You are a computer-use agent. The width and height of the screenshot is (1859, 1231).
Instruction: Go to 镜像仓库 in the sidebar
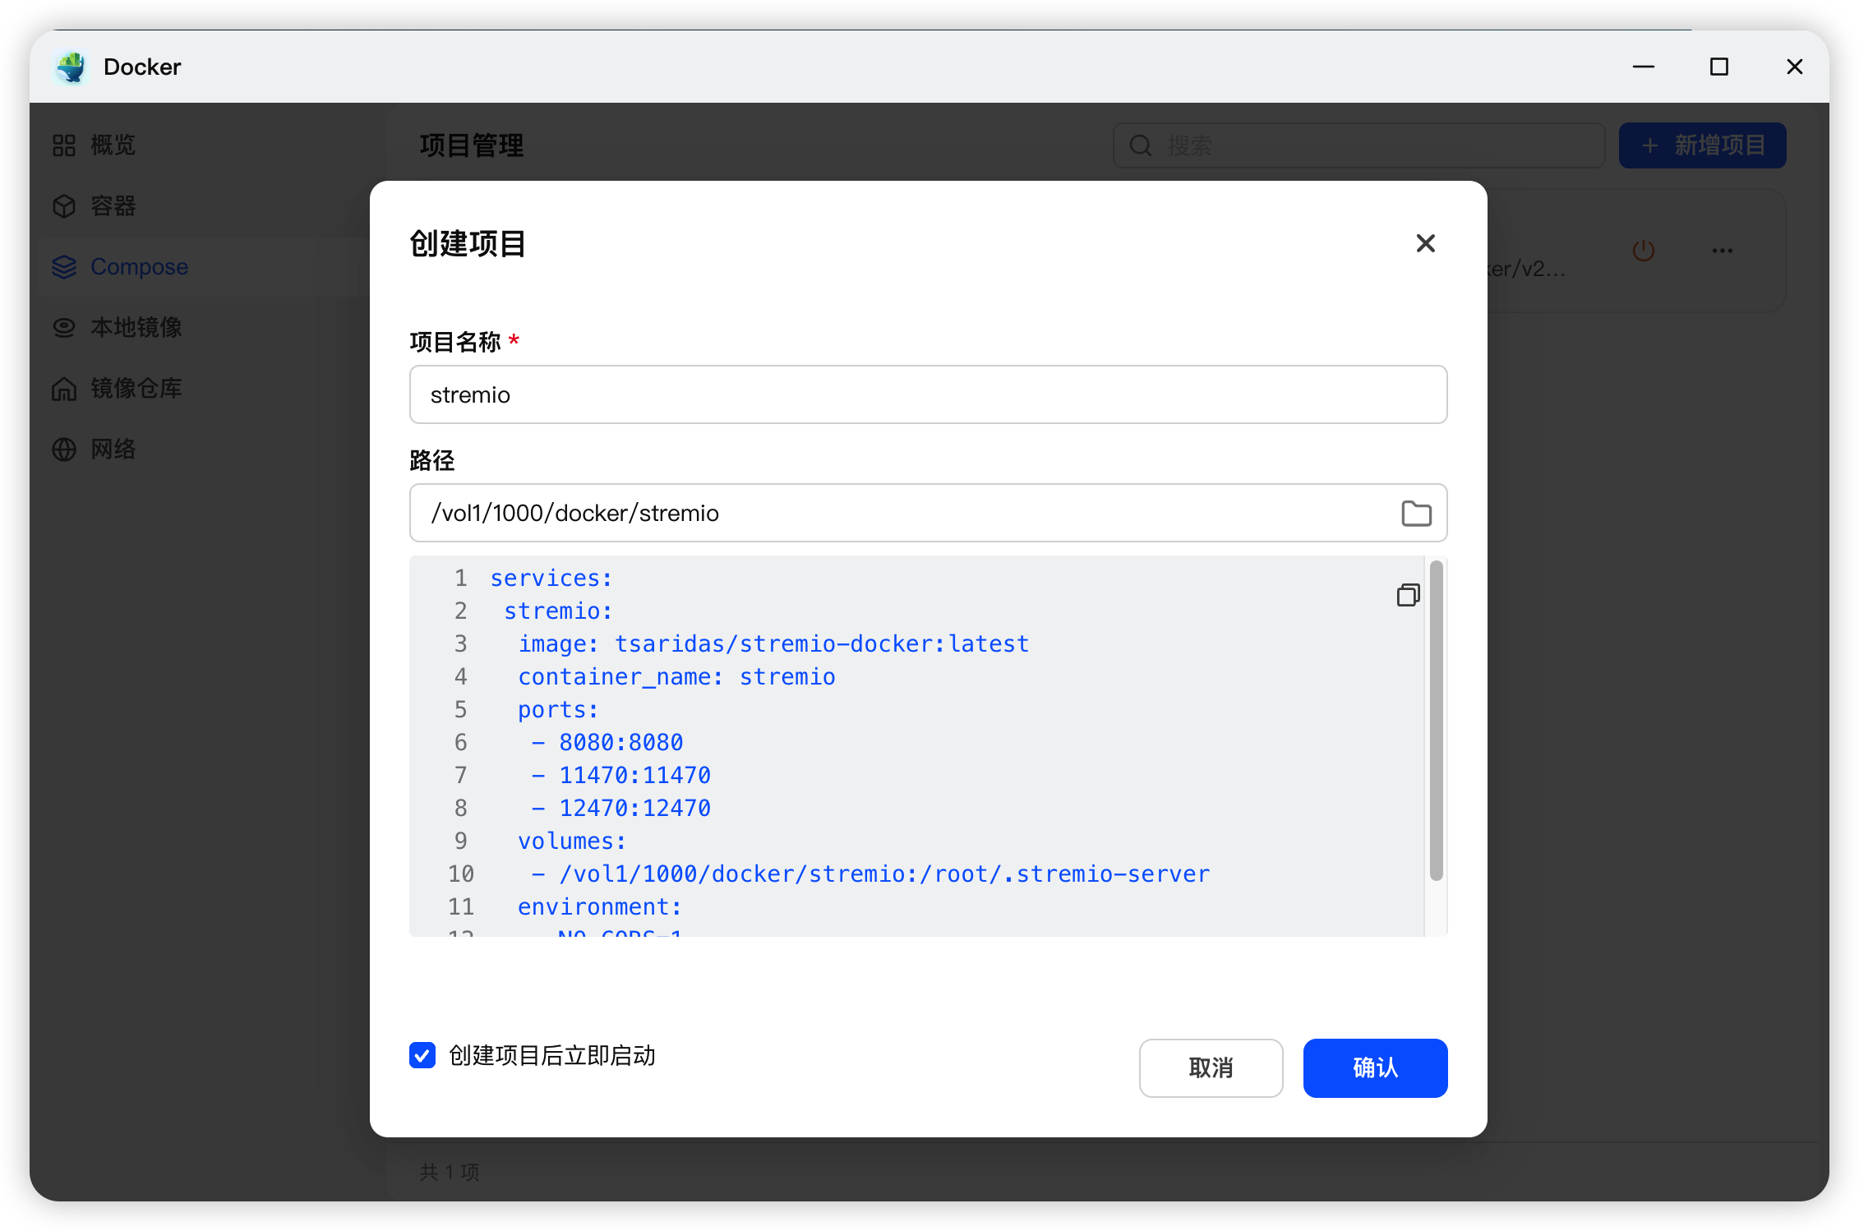(x=135, y=389)
